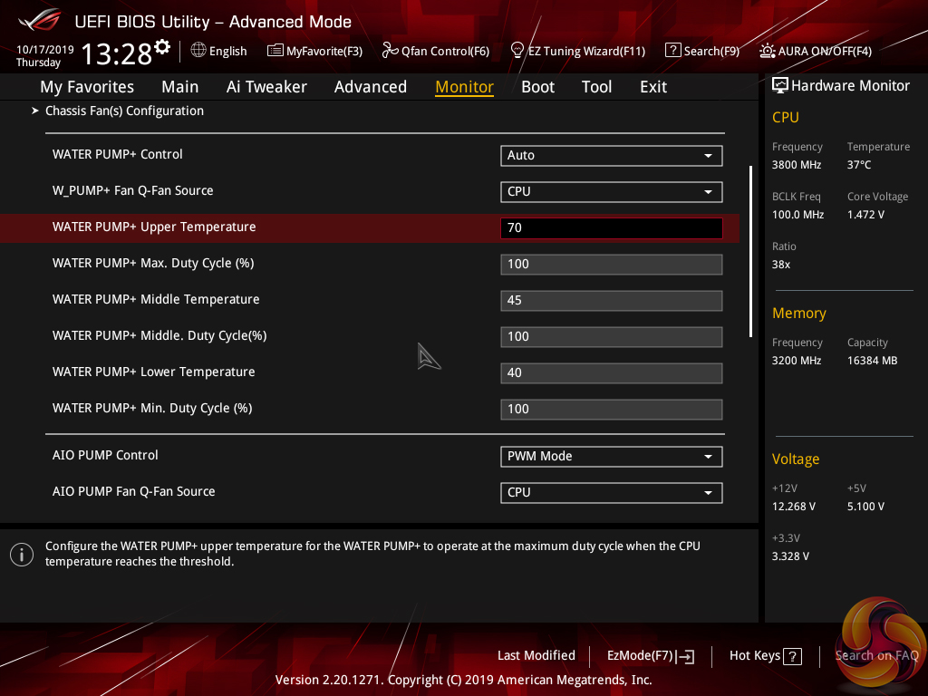This screenshot has height=696, width=928.
Task: Click the EzMode exit arrow icon
Action: pyautogui.click(x=685, y=656)
